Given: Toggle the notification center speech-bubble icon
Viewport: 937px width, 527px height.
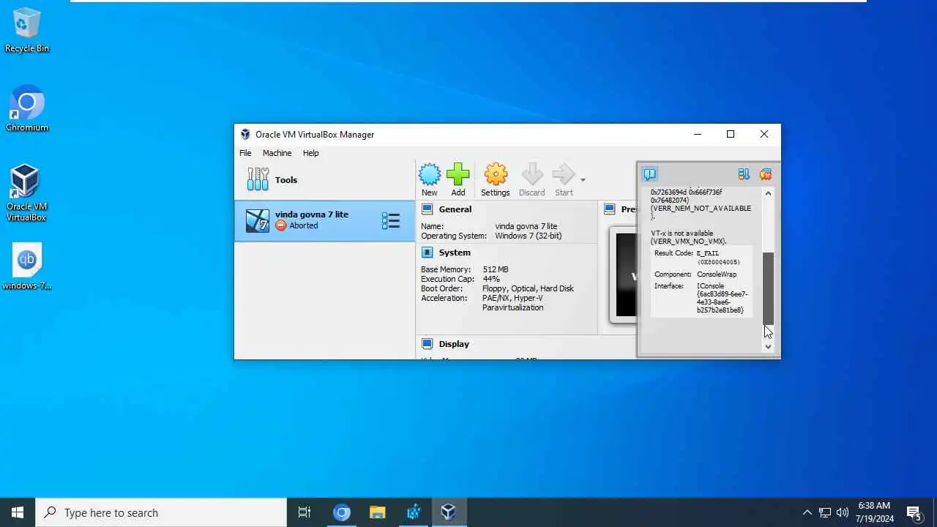Looking at the screenshot, I should pyautogui.click(x=649, y=174).
